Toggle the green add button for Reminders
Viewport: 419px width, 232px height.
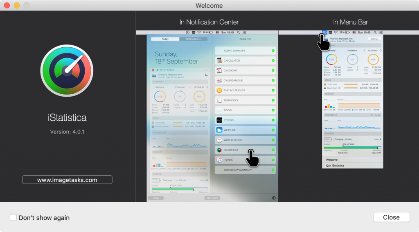pos(273,100)
